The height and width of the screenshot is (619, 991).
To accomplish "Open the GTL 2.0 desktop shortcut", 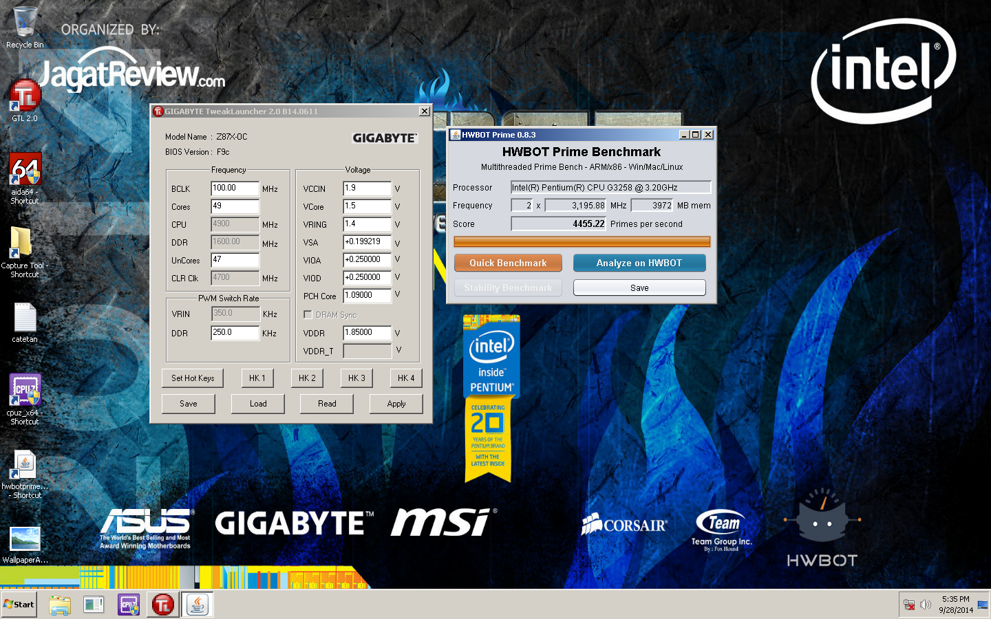I will click(x=25, y=100).
